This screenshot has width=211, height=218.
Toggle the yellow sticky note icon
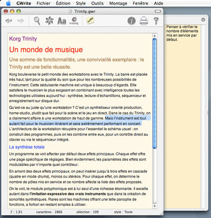[x=90, y=21]
